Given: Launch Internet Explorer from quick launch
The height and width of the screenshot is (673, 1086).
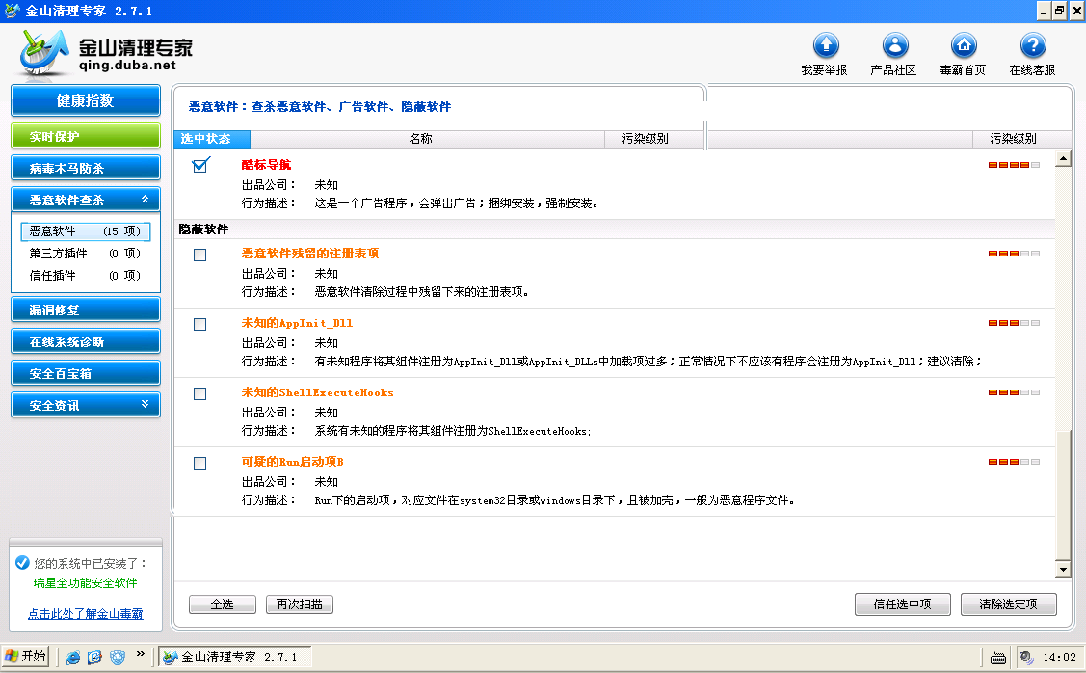Looking at the screenshot, I should (72, 657).
